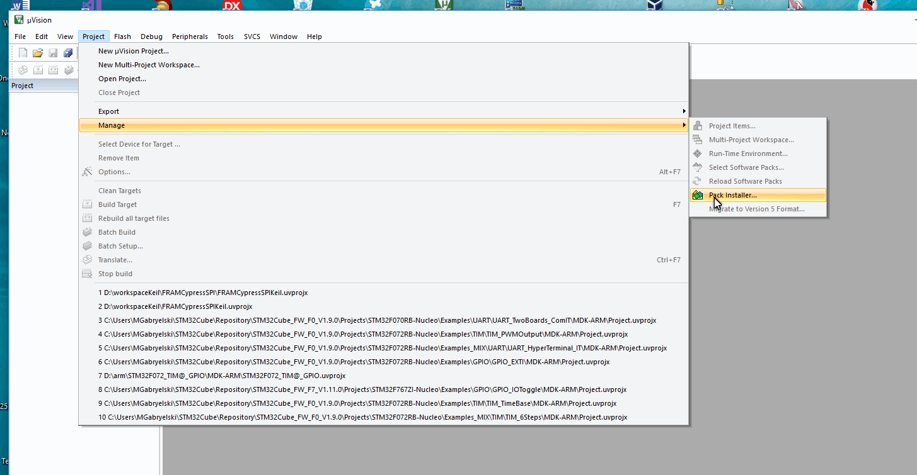Viewport: 917px width, 475px height.
Task: Click Options with the wand icon
Action: click(x=383, y=172)
